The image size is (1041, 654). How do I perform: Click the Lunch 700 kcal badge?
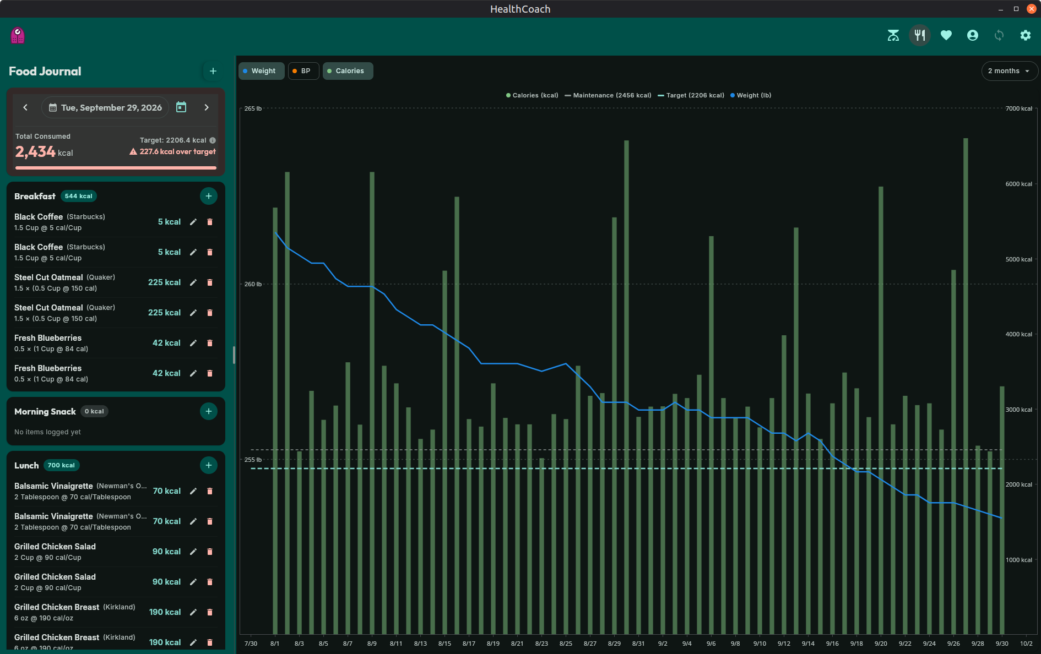(x=61, y=465)
